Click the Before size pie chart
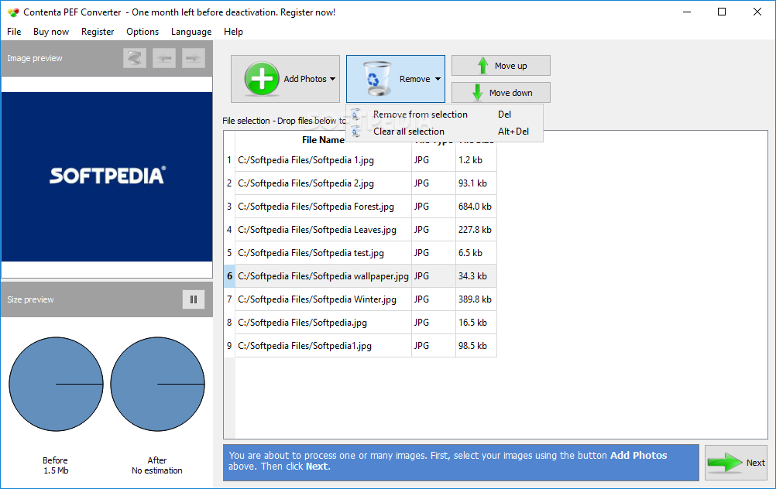 point(56,385)
